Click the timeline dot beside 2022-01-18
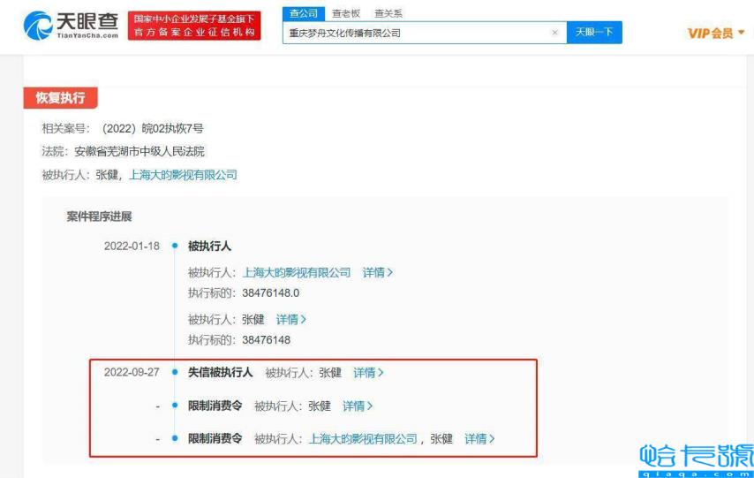The image size is (754, 478). (x=175, y=246)
